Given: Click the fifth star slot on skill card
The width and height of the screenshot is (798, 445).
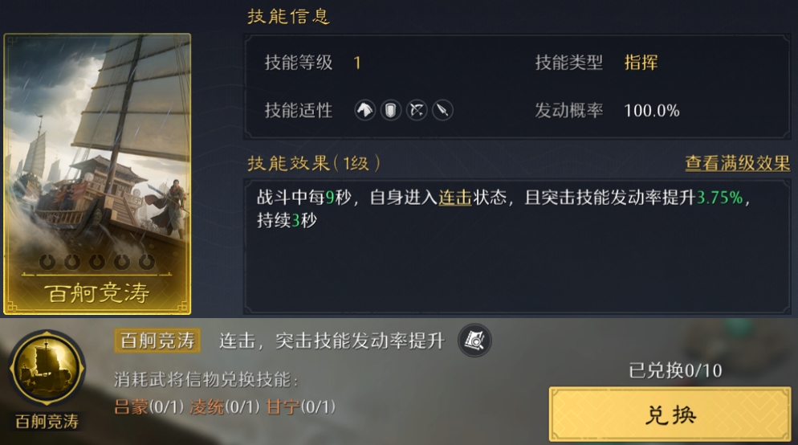Looking at the screenshot, I should (147, 262).
